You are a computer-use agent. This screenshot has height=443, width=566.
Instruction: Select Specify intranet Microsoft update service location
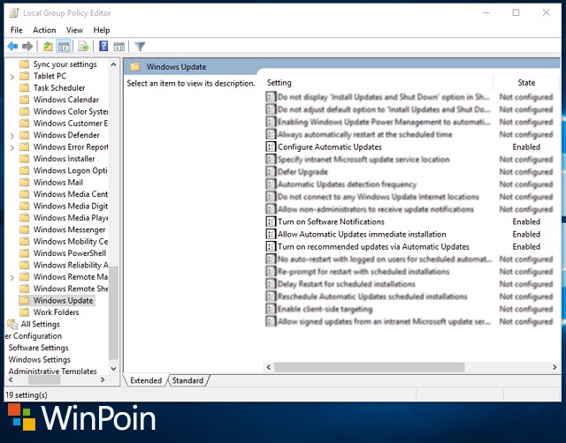tap(363, 159)
